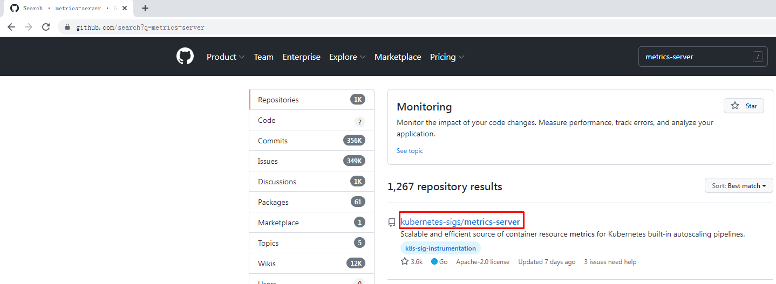Click the 1,267 repository results heading
Screen dimensions: 776x284
[x=445, y=186]
